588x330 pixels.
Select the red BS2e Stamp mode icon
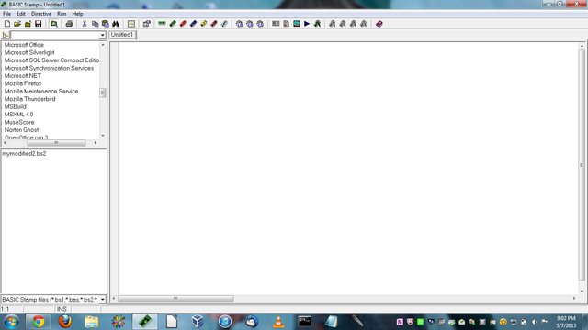(183, 24)
